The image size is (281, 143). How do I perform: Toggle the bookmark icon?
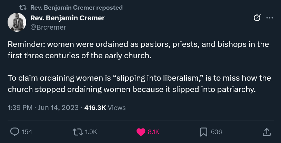click(x=203, y=132)
